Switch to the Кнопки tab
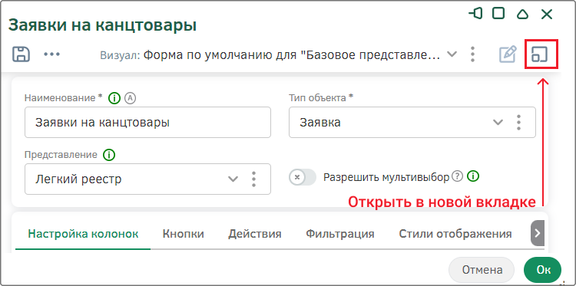This screenshot has width=576, height=286. tap(184, 234)
